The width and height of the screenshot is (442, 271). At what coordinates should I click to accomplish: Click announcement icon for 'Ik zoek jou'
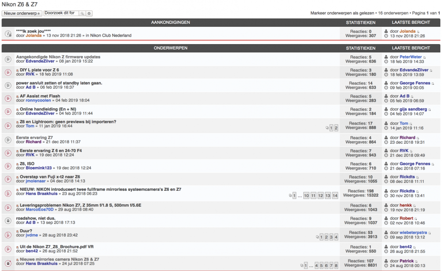[x=8, y=34]
